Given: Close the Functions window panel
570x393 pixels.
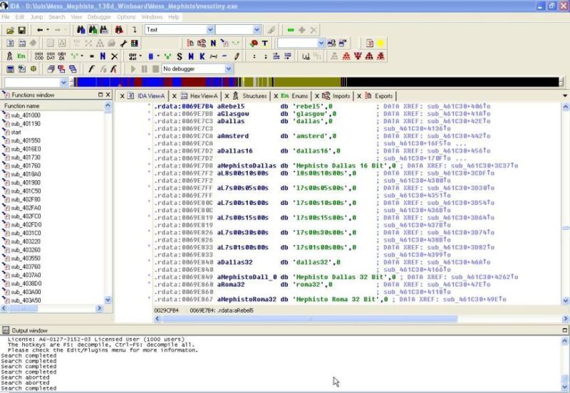Looking at the screenshot, I should [x=108, y=95].
